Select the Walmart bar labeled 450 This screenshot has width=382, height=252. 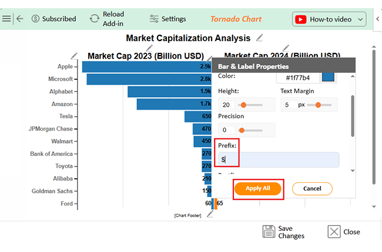[x=202, y=141]
